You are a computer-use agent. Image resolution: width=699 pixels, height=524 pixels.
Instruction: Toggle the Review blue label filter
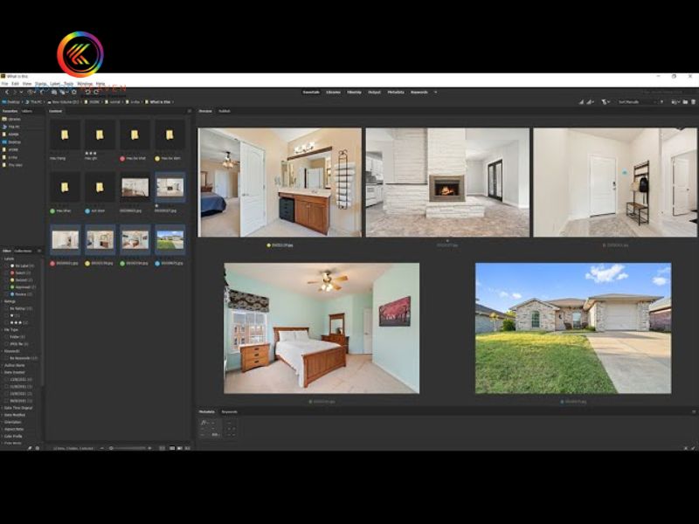[6, 294]
